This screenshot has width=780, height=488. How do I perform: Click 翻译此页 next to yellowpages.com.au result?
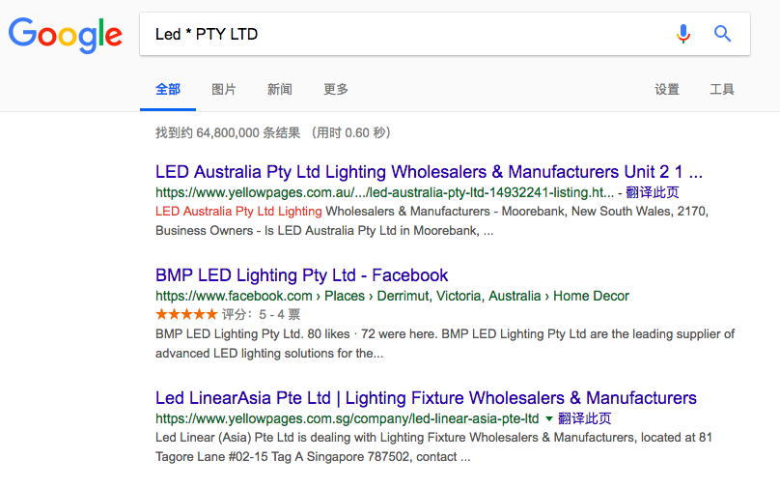click(x=653, y=192)
